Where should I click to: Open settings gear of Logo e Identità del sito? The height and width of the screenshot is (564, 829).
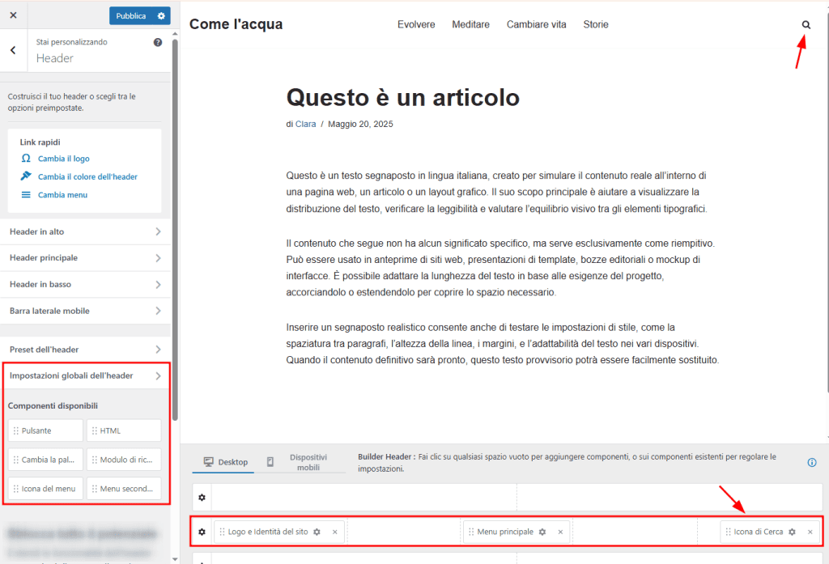pyautogui.click(x=317, y=532)
